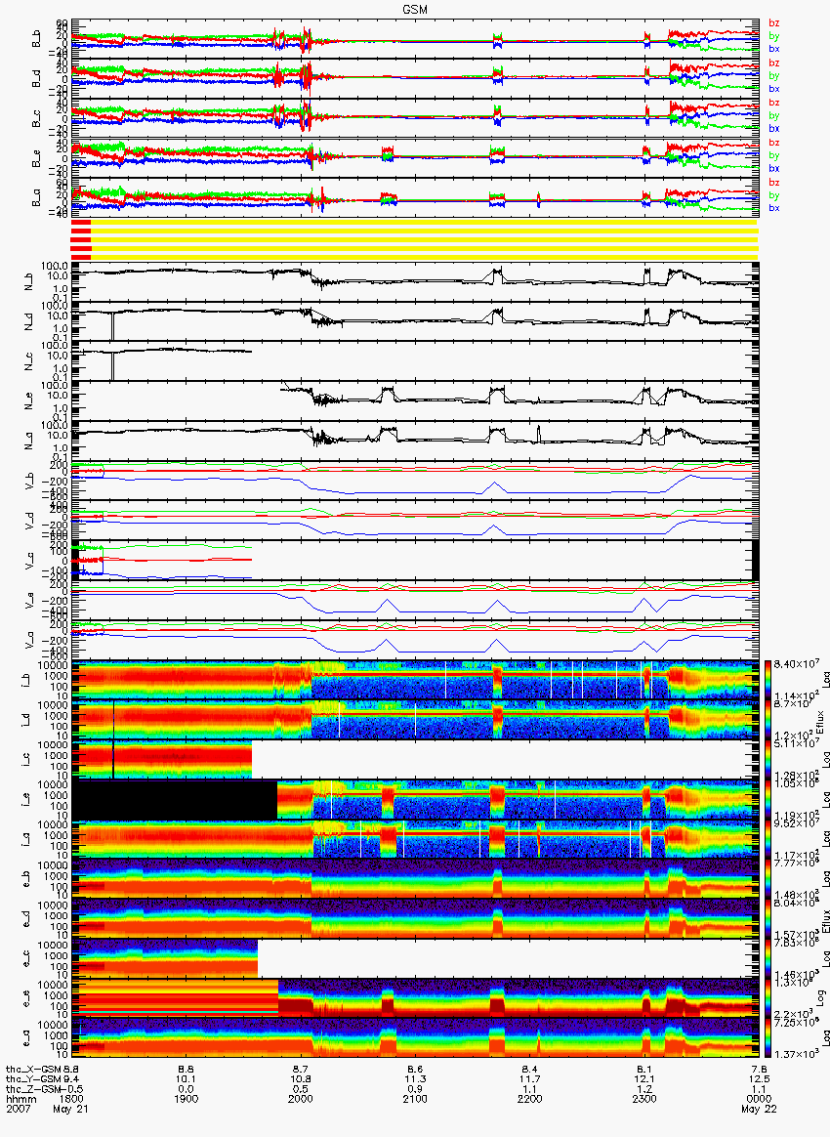Select bz legend of B_d panel

[x=774, y=63]
